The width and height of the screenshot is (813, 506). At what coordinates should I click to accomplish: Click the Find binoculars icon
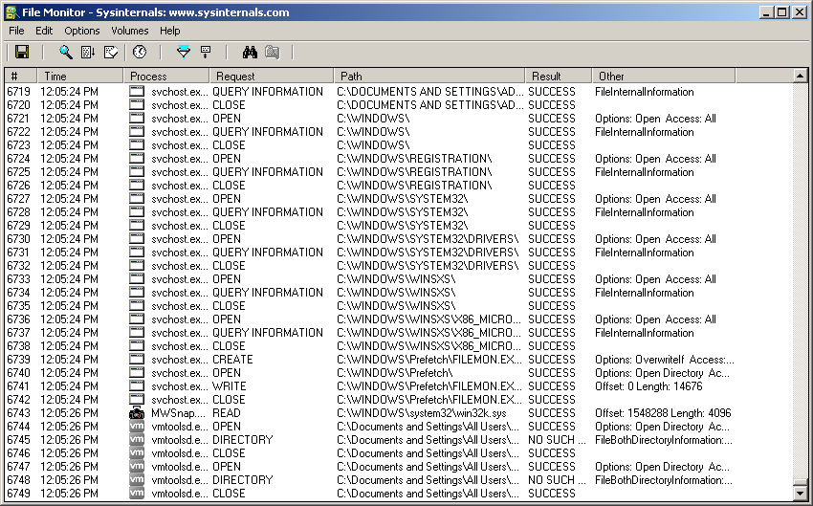(251, 53)
